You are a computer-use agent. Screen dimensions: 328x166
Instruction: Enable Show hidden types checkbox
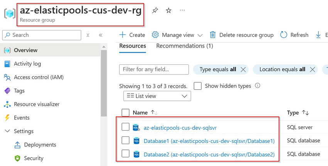[x=198, y=86]
